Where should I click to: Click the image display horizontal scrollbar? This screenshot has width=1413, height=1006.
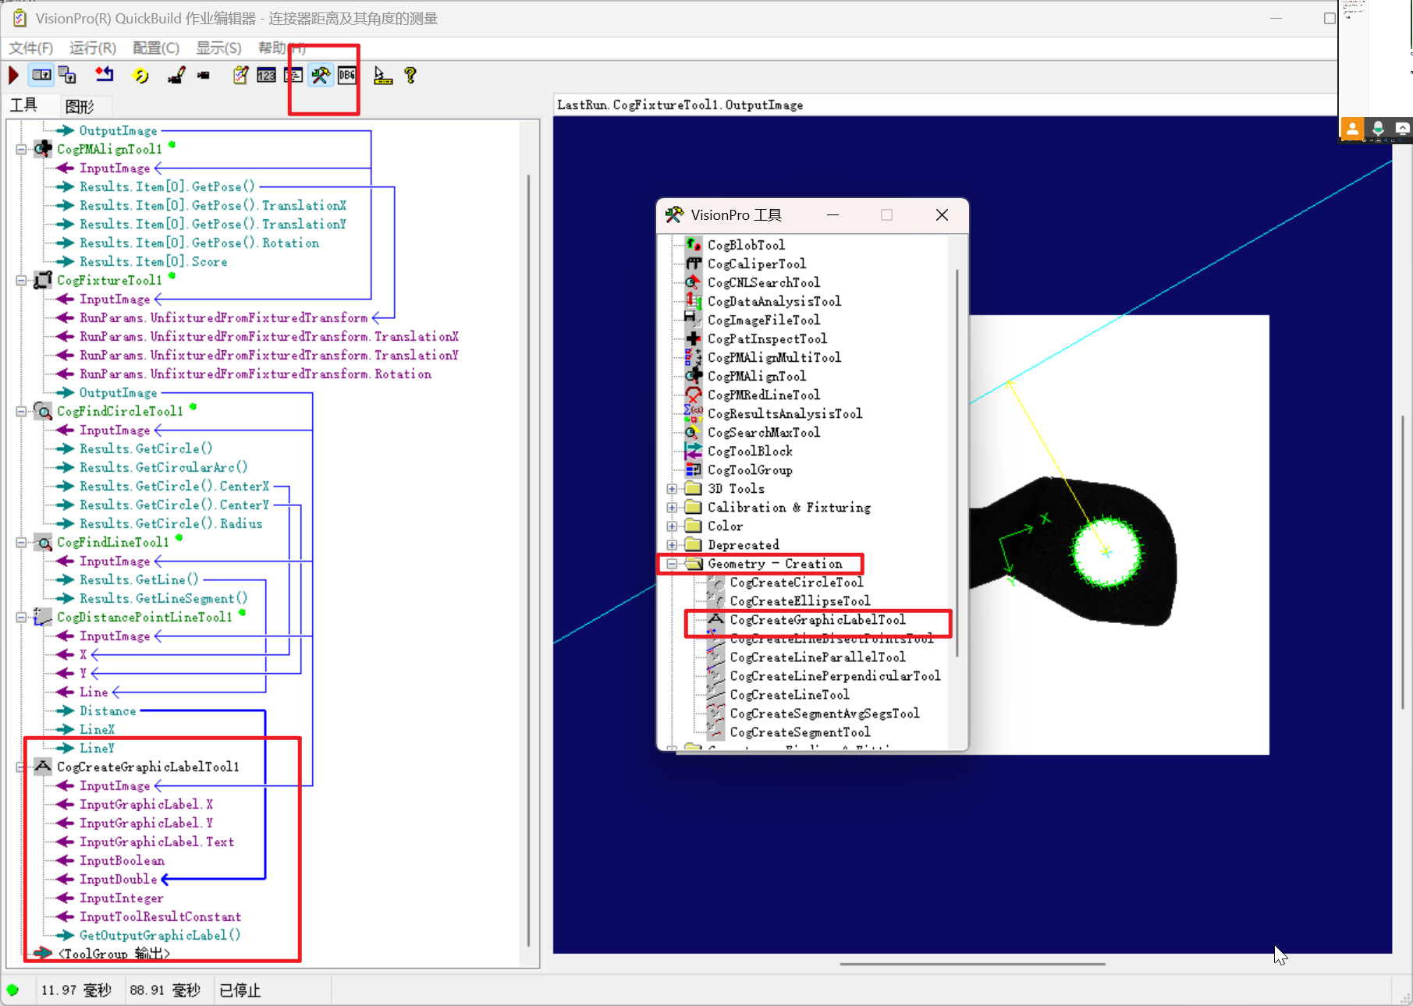tap(972, 964)
